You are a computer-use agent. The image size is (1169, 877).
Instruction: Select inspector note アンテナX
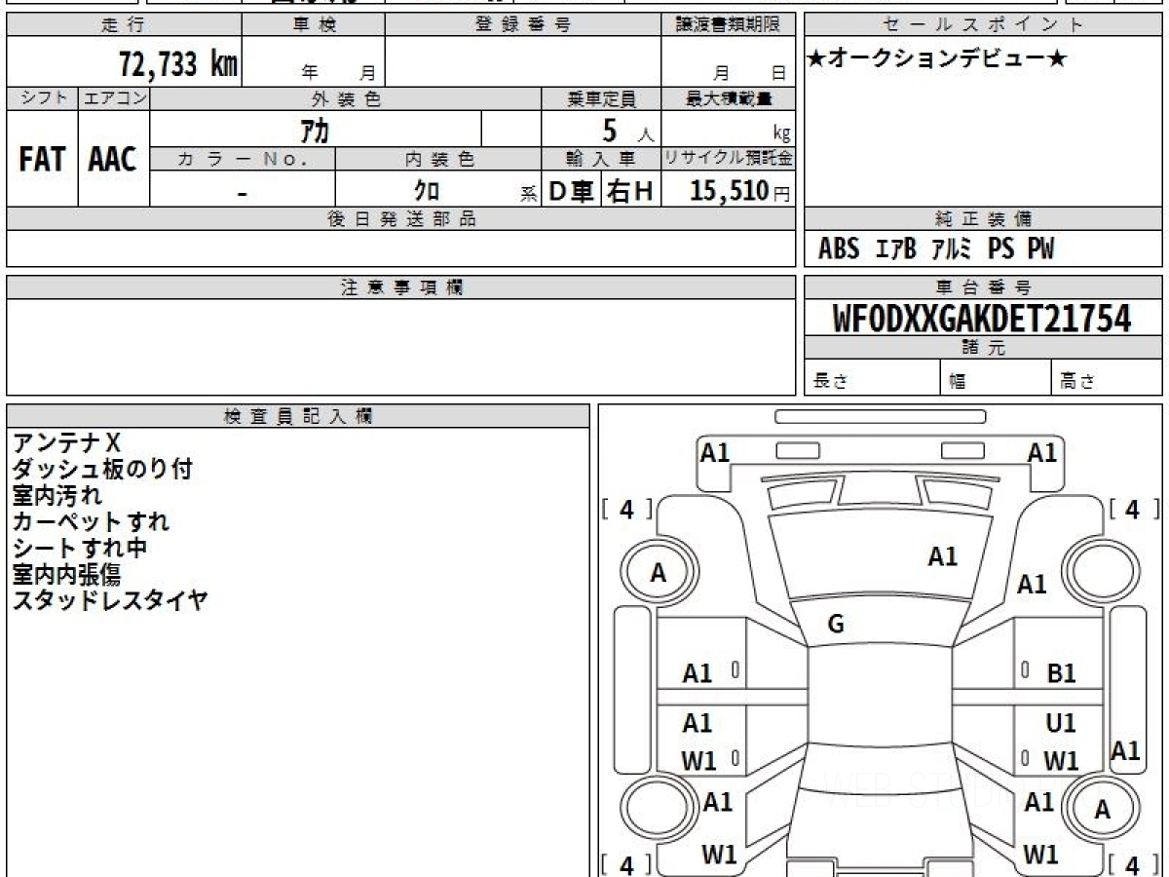pyautogui.click(x=67, y=443)
